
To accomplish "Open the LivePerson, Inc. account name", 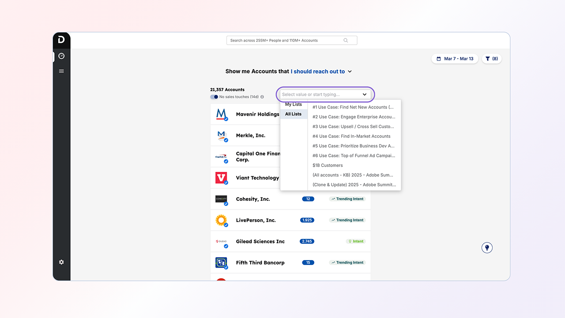I will pyautogui.click(x=256, y=220).
